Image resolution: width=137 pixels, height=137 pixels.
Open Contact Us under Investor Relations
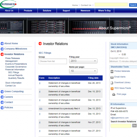[10, 86]
